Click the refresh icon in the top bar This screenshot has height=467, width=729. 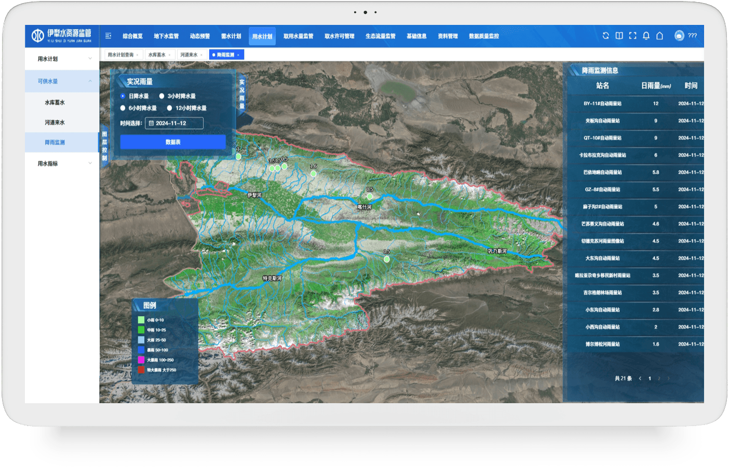point(605,36)
